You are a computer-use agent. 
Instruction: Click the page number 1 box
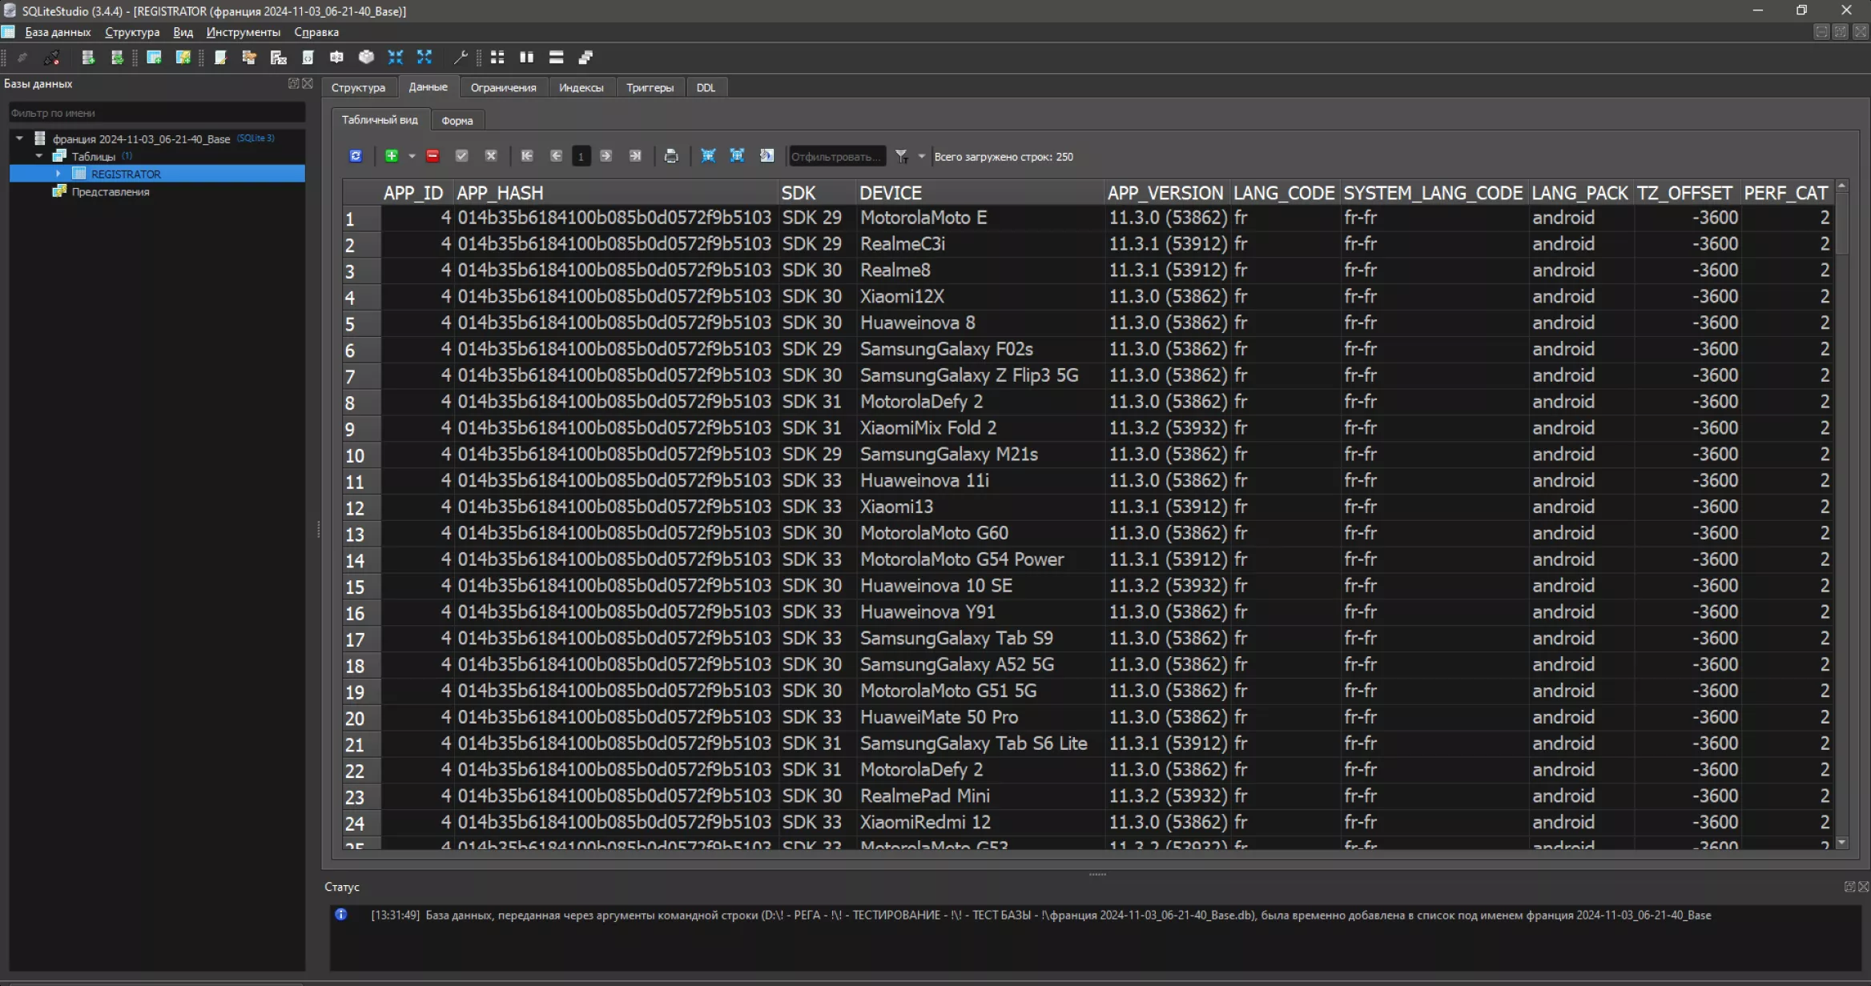pos(581,156)
